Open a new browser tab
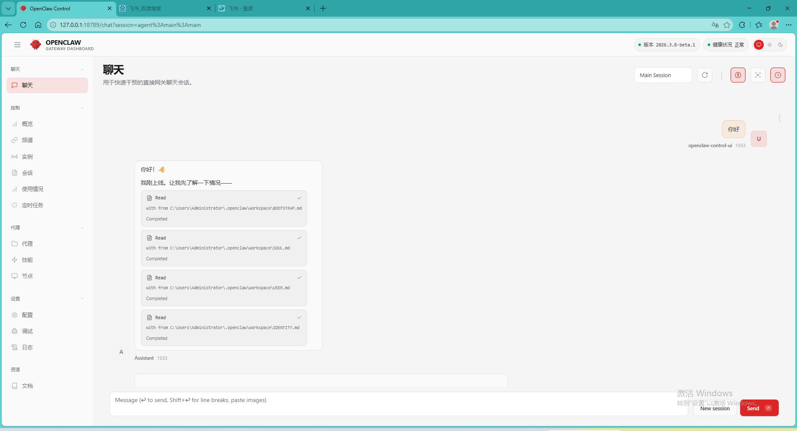The height and width of the screenshot is (431, 797). coord(323,8)
